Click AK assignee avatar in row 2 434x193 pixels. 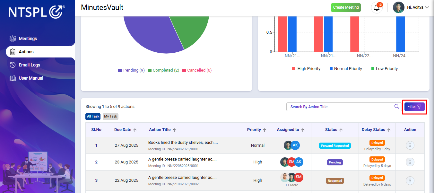click(x=299, y=162)
